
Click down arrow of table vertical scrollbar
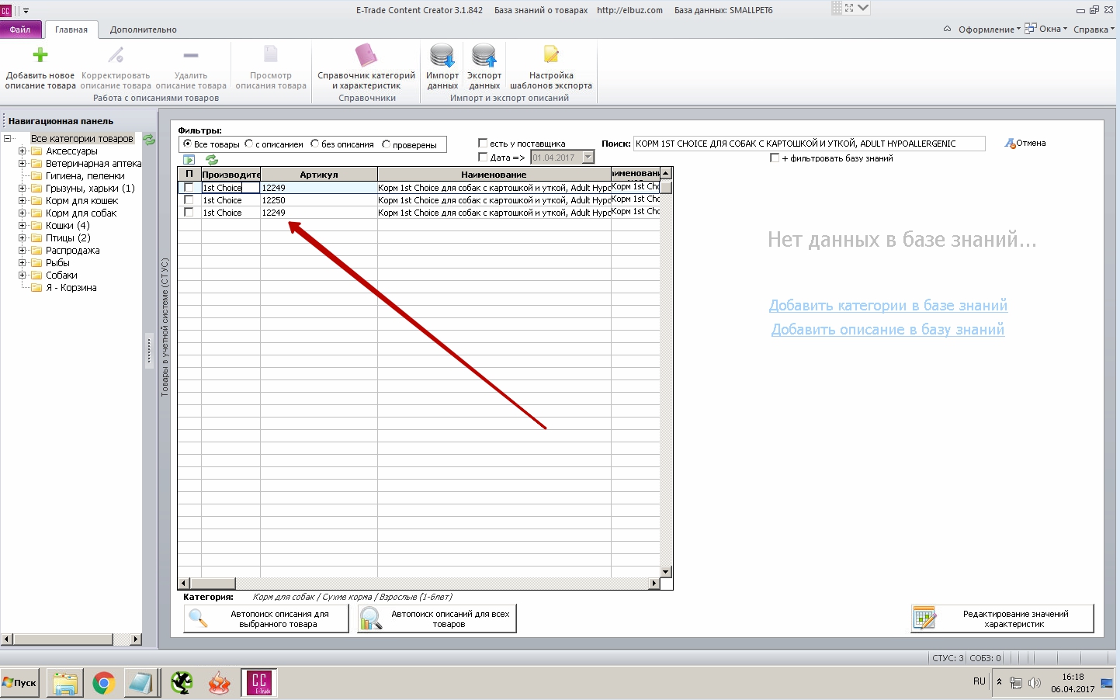666,572
